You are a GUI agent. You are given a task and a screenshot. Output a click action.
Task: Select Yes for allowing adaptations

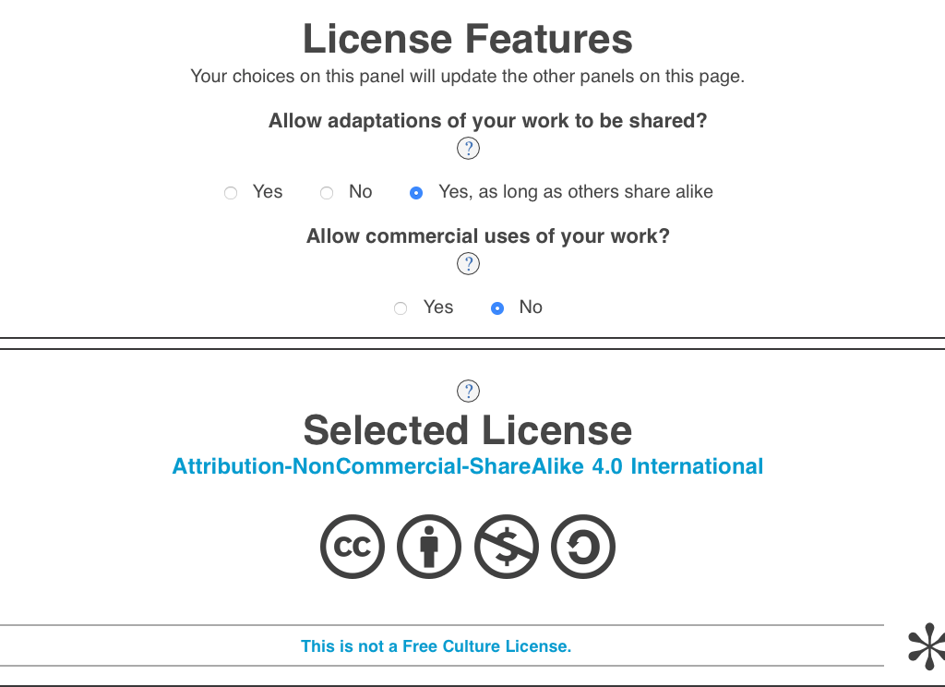(230, 193)
